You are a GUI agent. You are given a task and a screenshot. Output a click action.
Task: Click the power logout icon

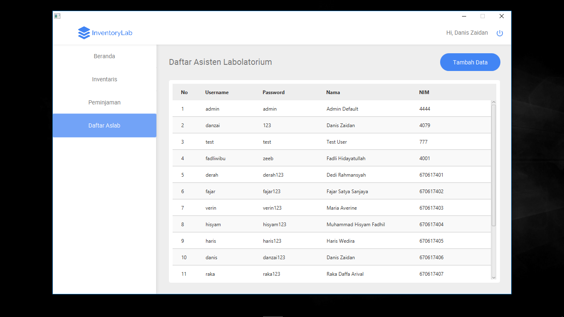pyautogui.click(x=500, y=33)
